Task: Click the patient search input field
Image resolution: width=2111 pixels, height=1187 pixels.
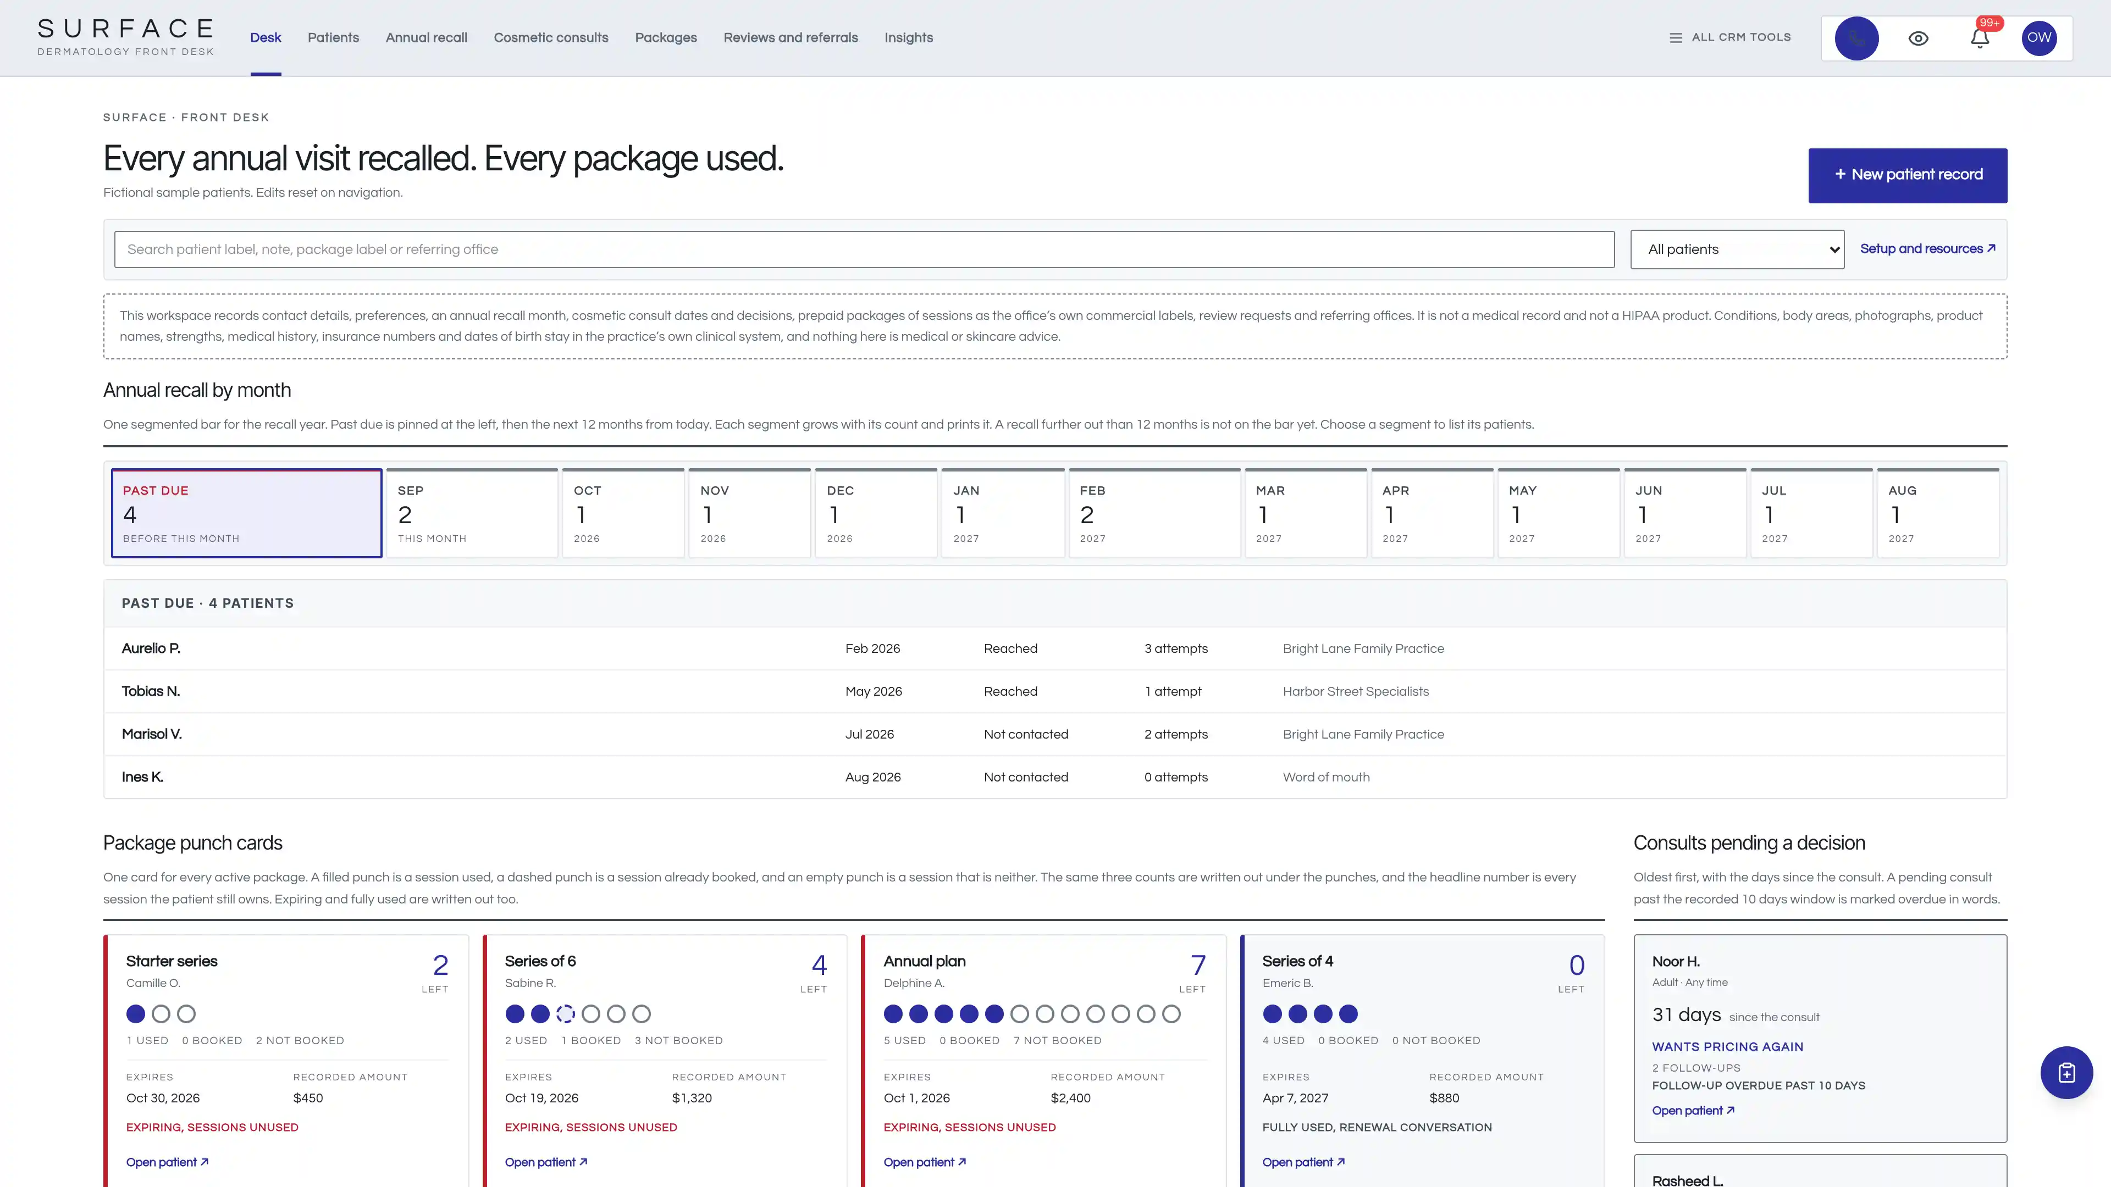Action: (x=865, y=250)
